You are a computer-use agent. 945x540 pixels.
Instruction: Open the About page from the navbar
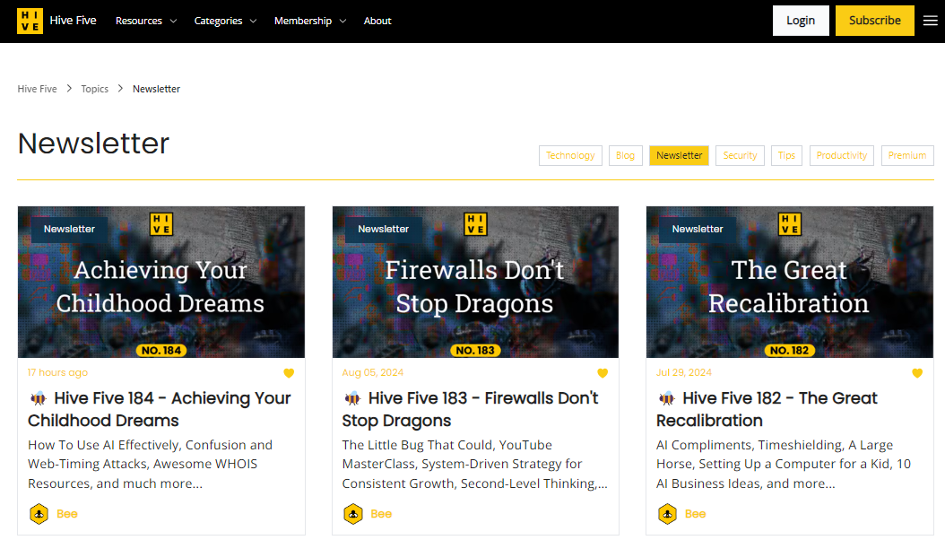pos(377,20)
